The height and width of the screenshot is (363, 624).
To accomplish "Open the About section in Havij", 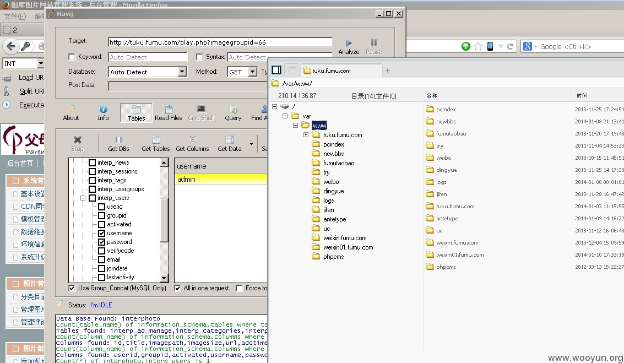I will pyautogui.click(x=71, y=113).
